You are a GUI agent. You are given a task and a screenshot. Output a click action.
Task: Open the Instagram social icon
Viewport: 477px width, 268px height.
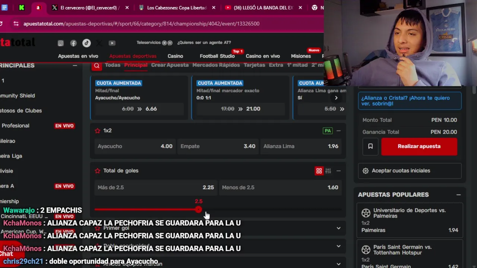(x=61, y=43)
